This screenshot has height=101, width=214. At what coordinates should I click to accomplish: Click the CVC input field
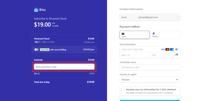pyautogui.click(x=165, y=55)
